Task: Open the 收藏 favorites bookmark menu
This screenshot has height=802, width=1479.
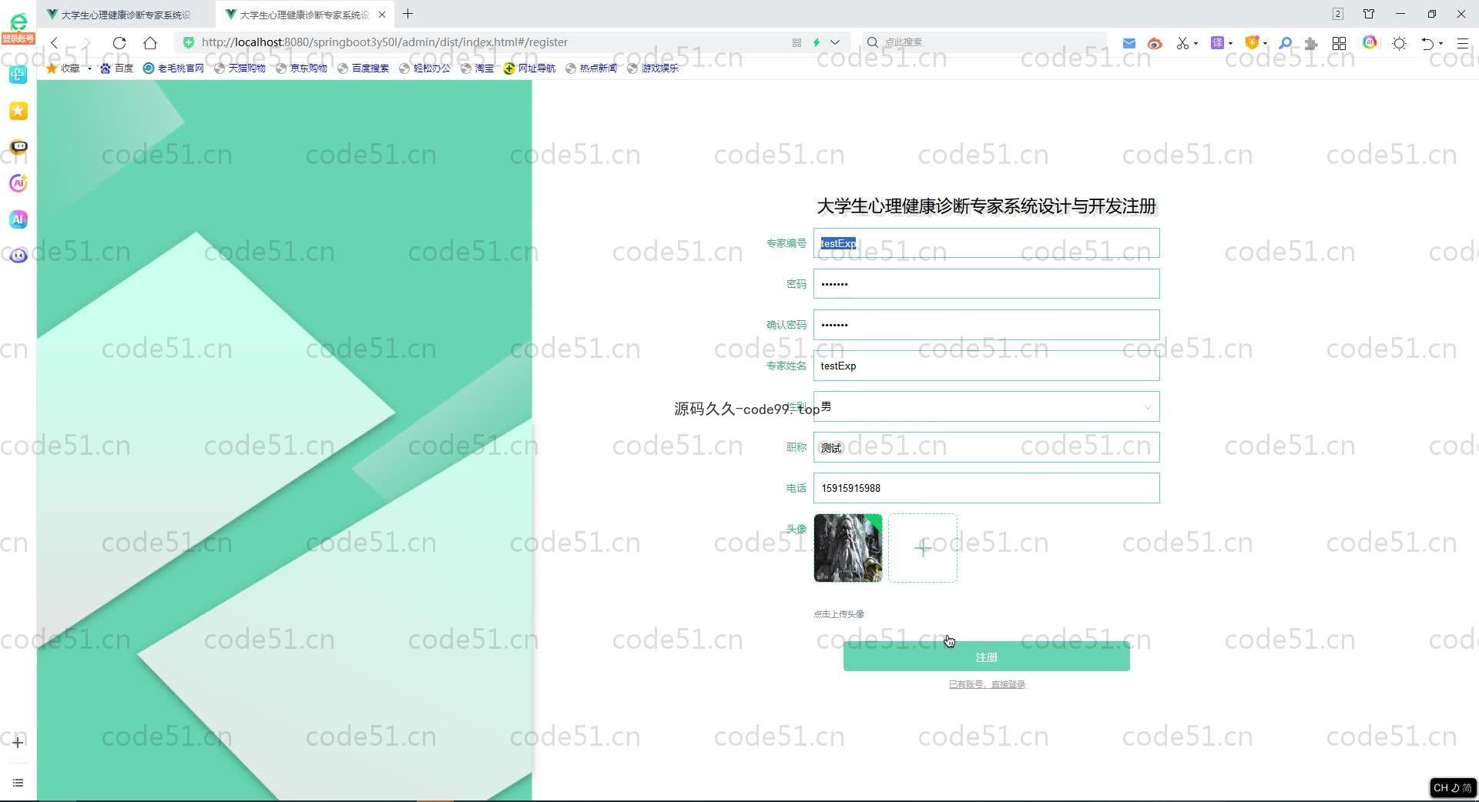Action: [x=69, y=69]
